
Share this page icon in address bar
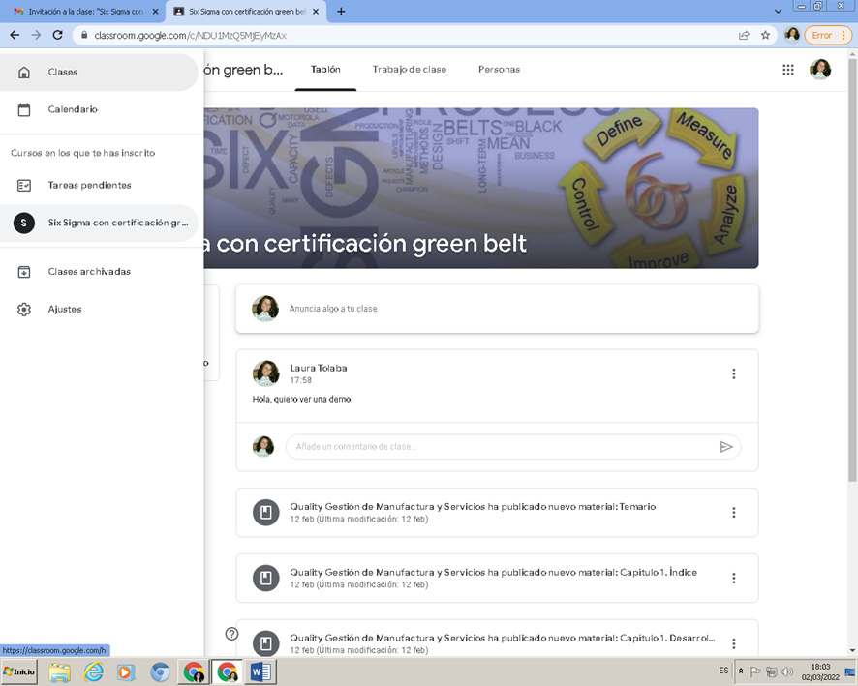pos(744,35)
